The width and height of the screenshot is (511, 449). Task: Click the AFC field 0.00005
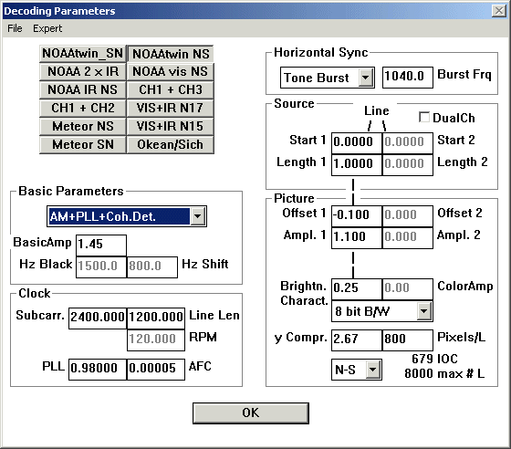click(x=156, y=370)
